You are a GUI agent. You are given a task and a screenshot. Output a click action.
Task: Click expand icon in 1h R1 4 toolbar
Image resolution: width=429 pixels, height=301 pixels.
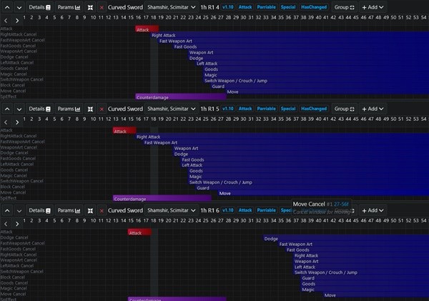90,7
